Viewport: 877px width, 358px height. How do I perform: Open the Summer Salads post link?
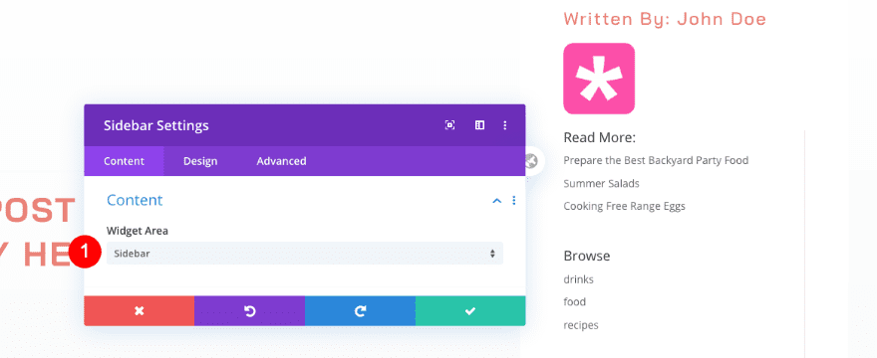[601, 183]
